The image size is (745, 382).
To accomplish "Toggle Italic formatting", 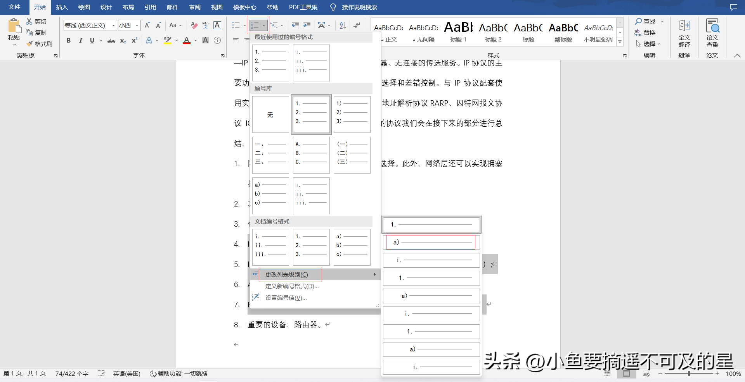I will (80, 40).
